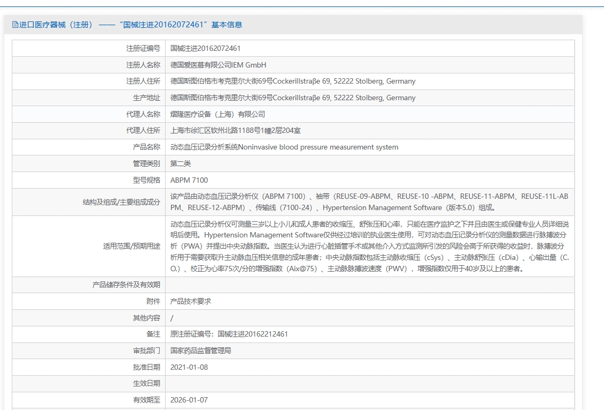Image resolution: width=604 pixels, height=410 pixels.
Task: Click the header title 进口医疗器械（注册）基本信息
Action: coord(131,25)
